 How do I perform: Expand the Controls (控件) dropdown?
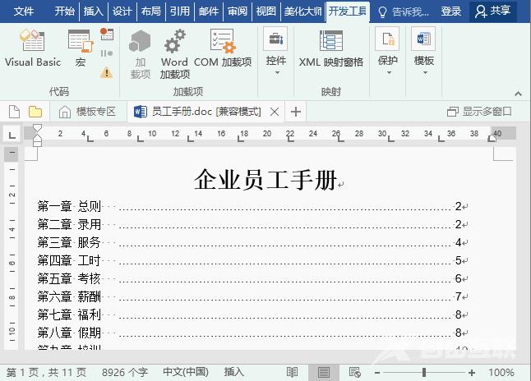click(x=275, y=52)
